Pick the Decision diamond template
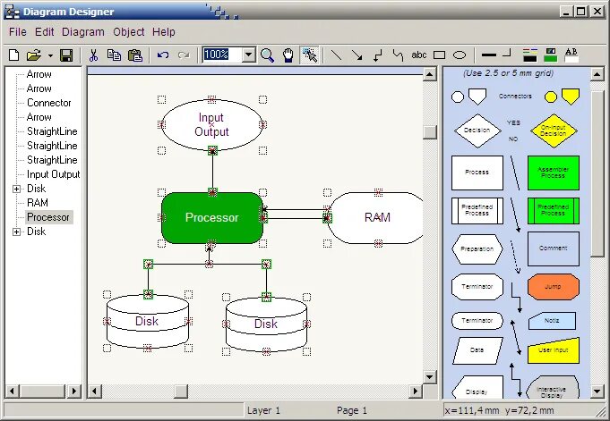The height and width of the screenshot is (421, 610). click(x=477, y=131)
